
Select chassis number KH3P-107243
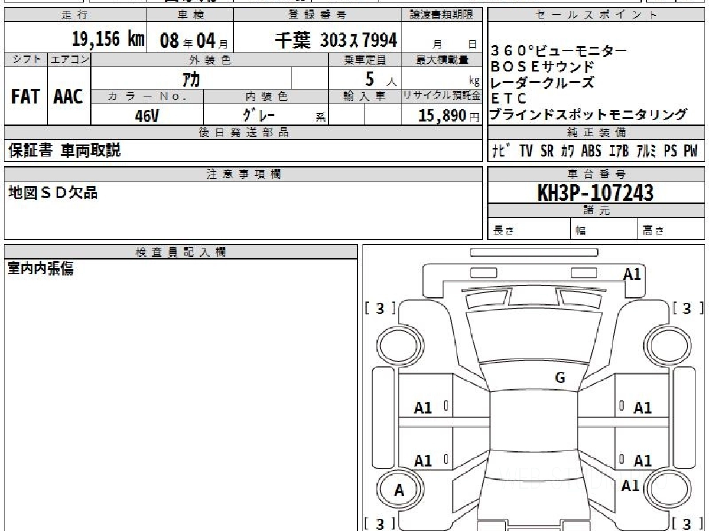[x=596, y=192]
